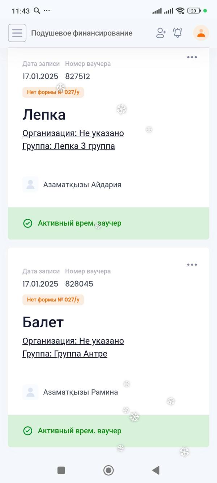Open Группа: Лепка 3 группа link
Screen dimensions: 217x483
pyautogui.click(x=69, y=146)
